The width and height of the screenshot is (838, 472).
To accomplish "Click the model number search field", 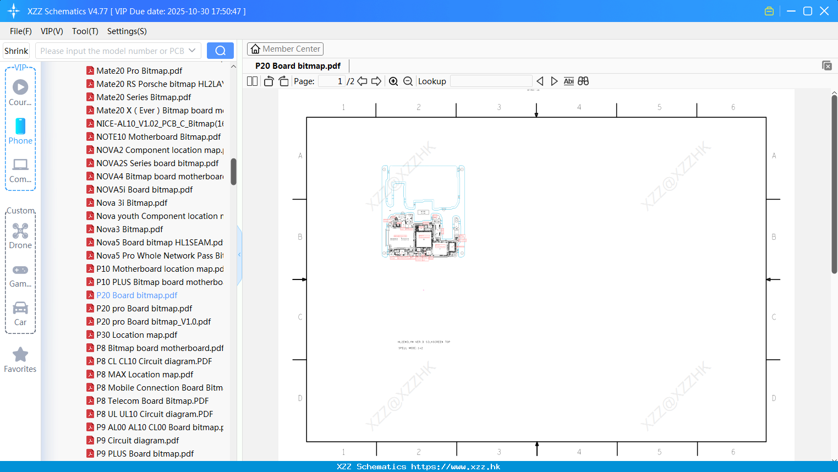I will point(112,51).
